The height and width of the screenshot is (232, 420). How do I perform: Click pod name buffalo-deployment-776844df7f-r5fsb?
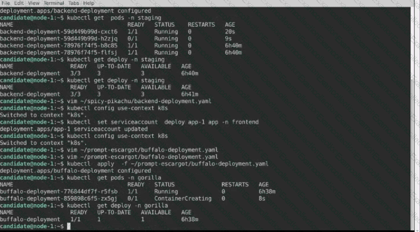point(59,191)
